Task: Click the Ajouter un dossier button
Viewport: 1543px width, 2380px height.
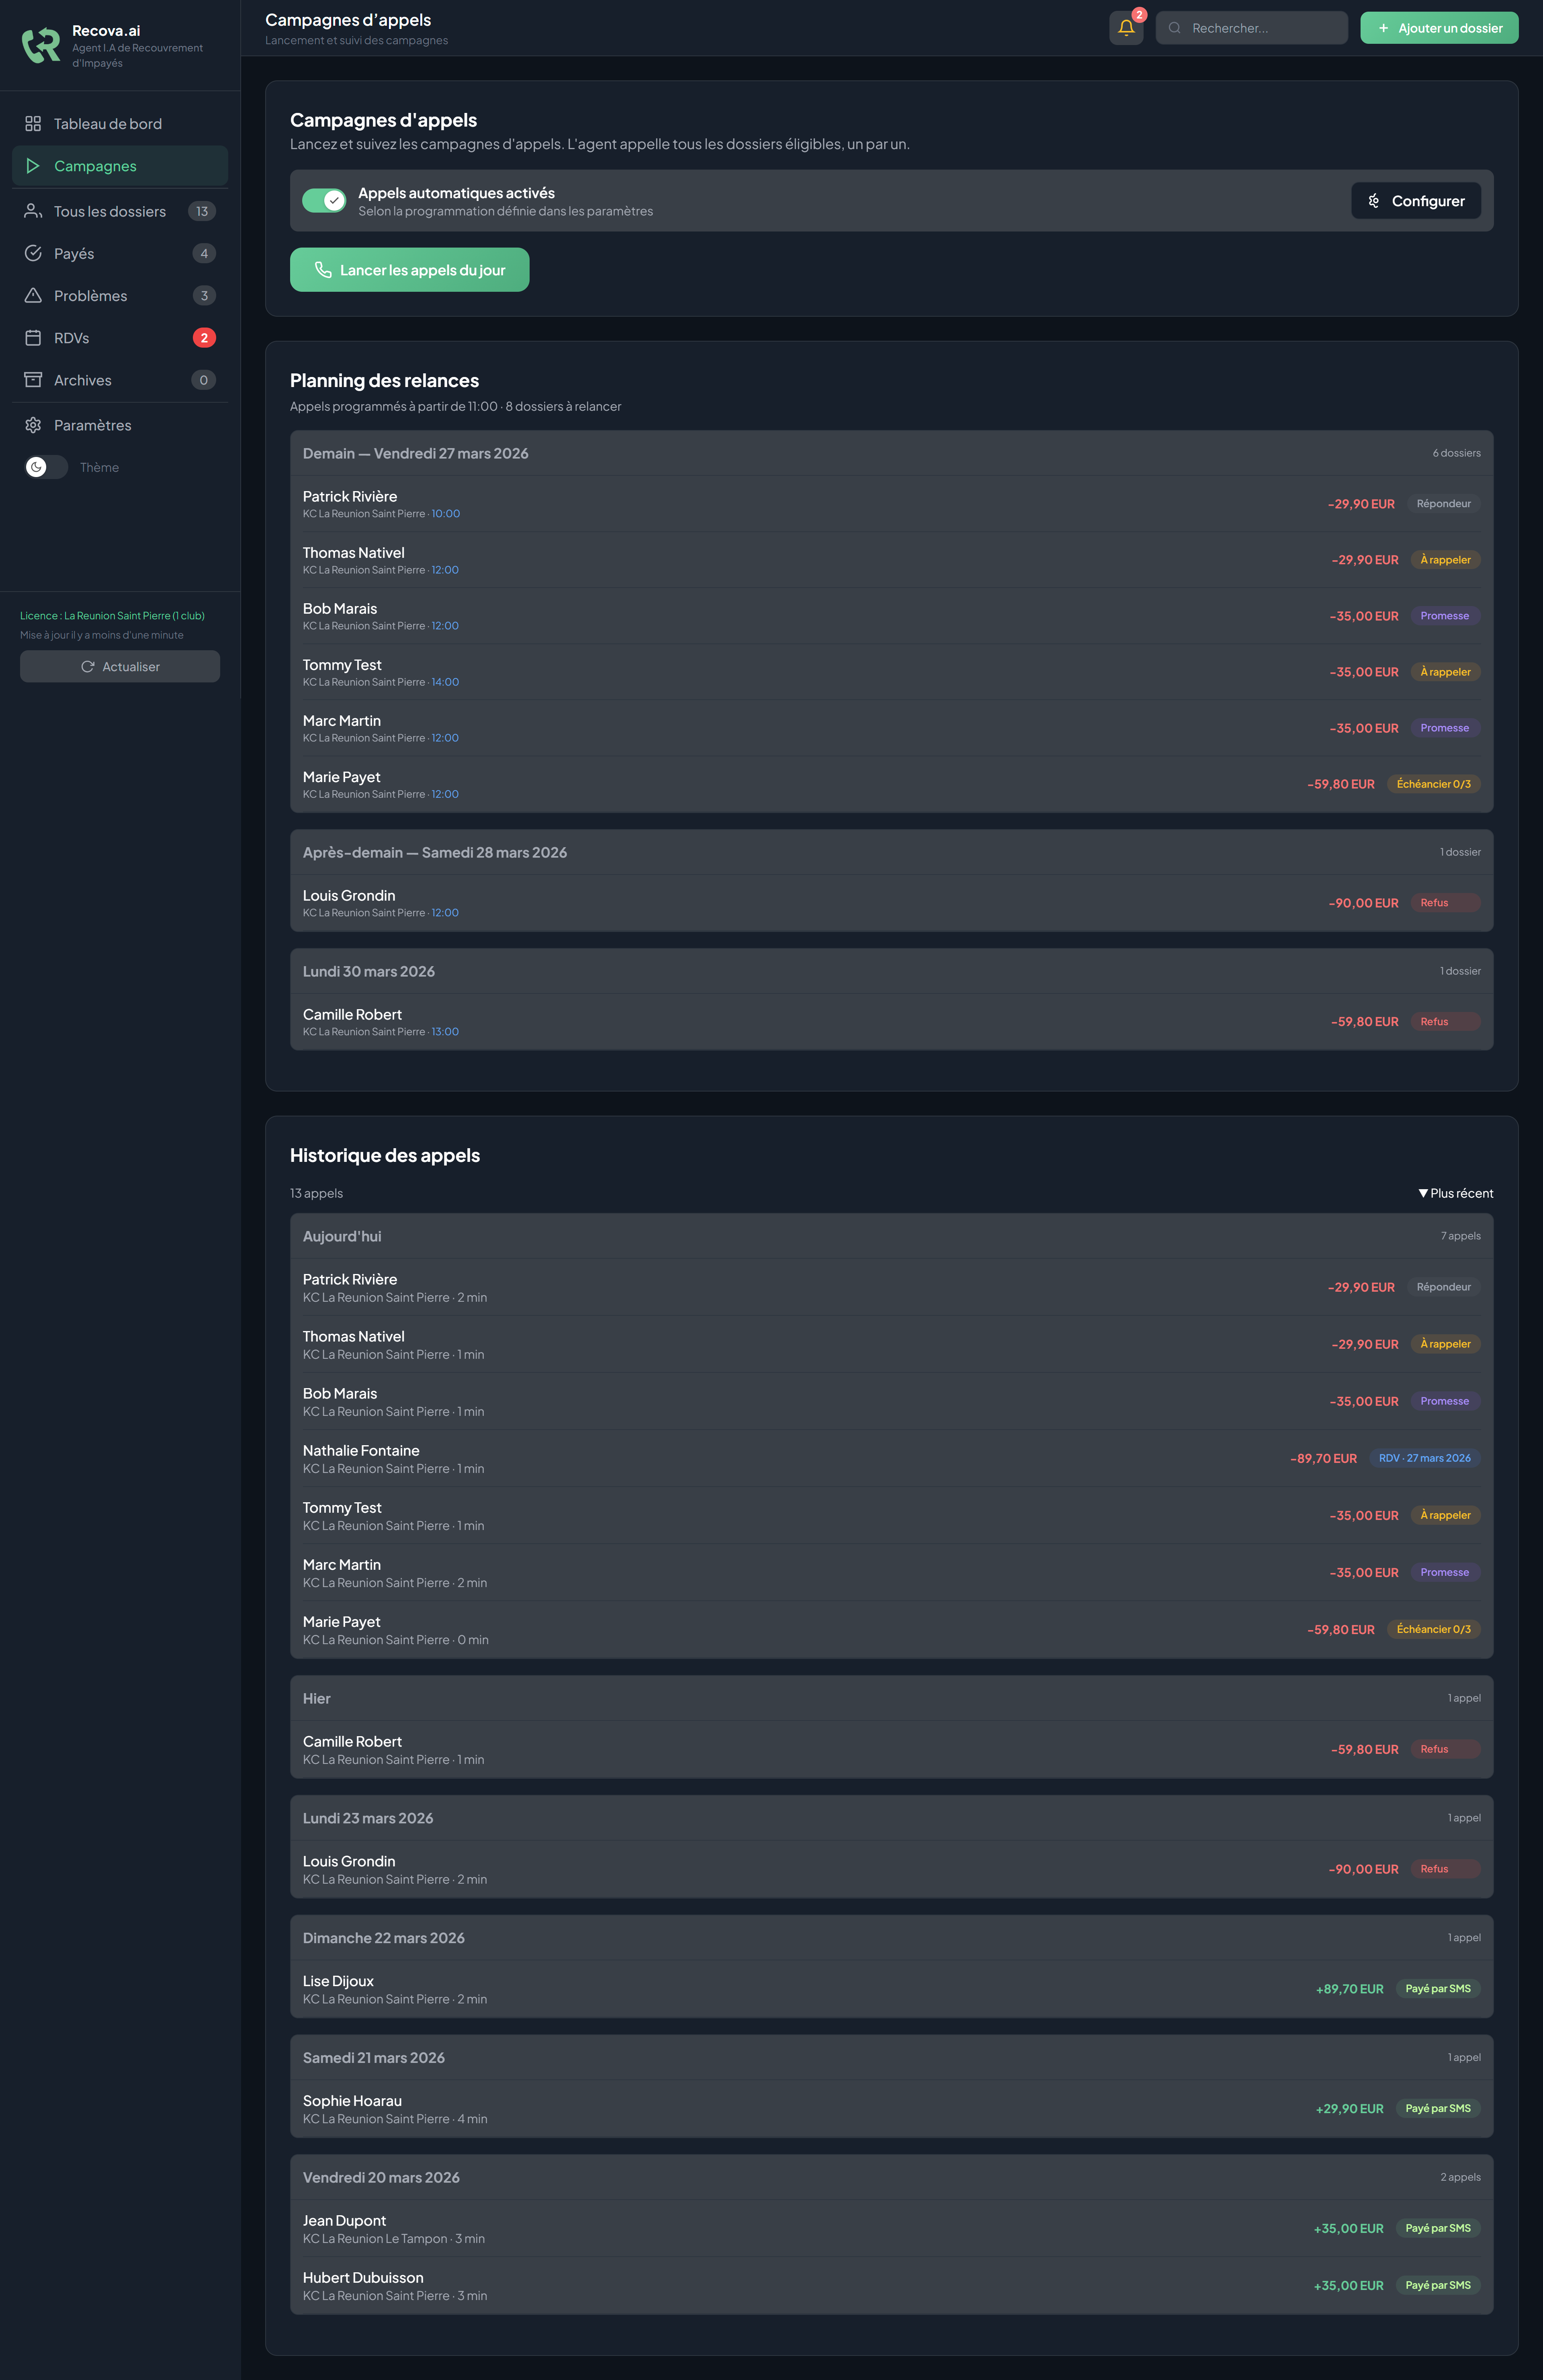Action: [x=1439, y=28]
